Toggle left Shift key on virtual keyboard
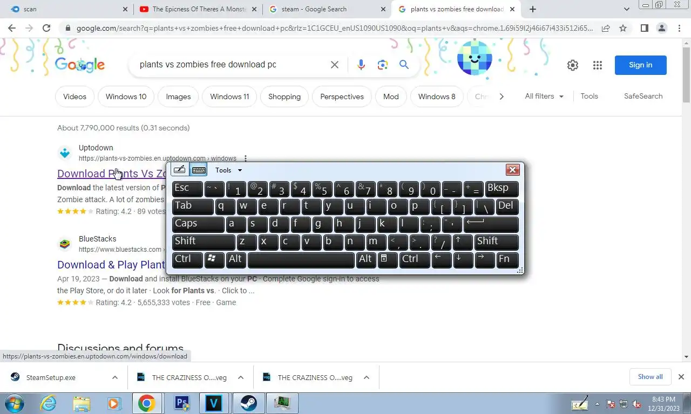Screen dimensions: 691x414 204,241
